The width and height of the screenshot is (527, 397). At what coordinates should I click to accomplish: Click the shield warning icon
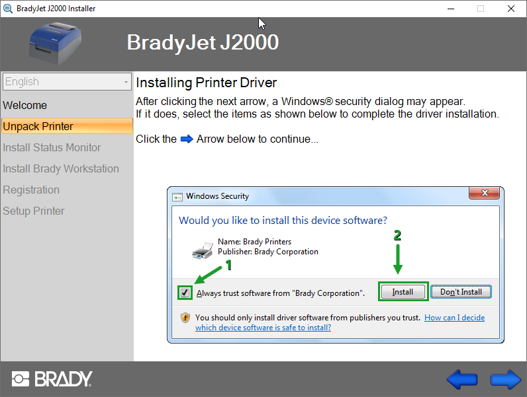pos(185,318)
